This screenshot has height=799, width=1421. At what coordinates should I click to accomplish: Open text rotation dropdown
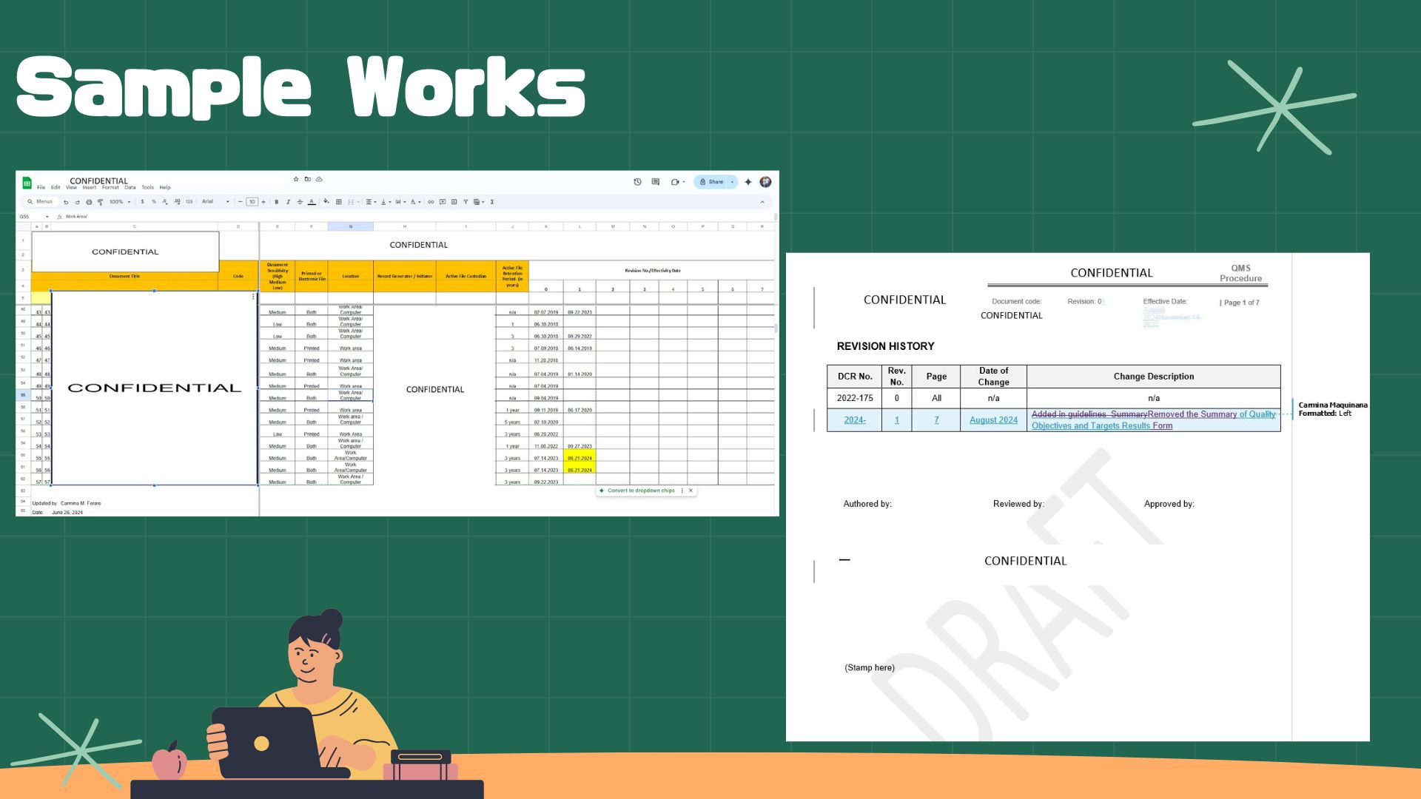coord(415,202)
